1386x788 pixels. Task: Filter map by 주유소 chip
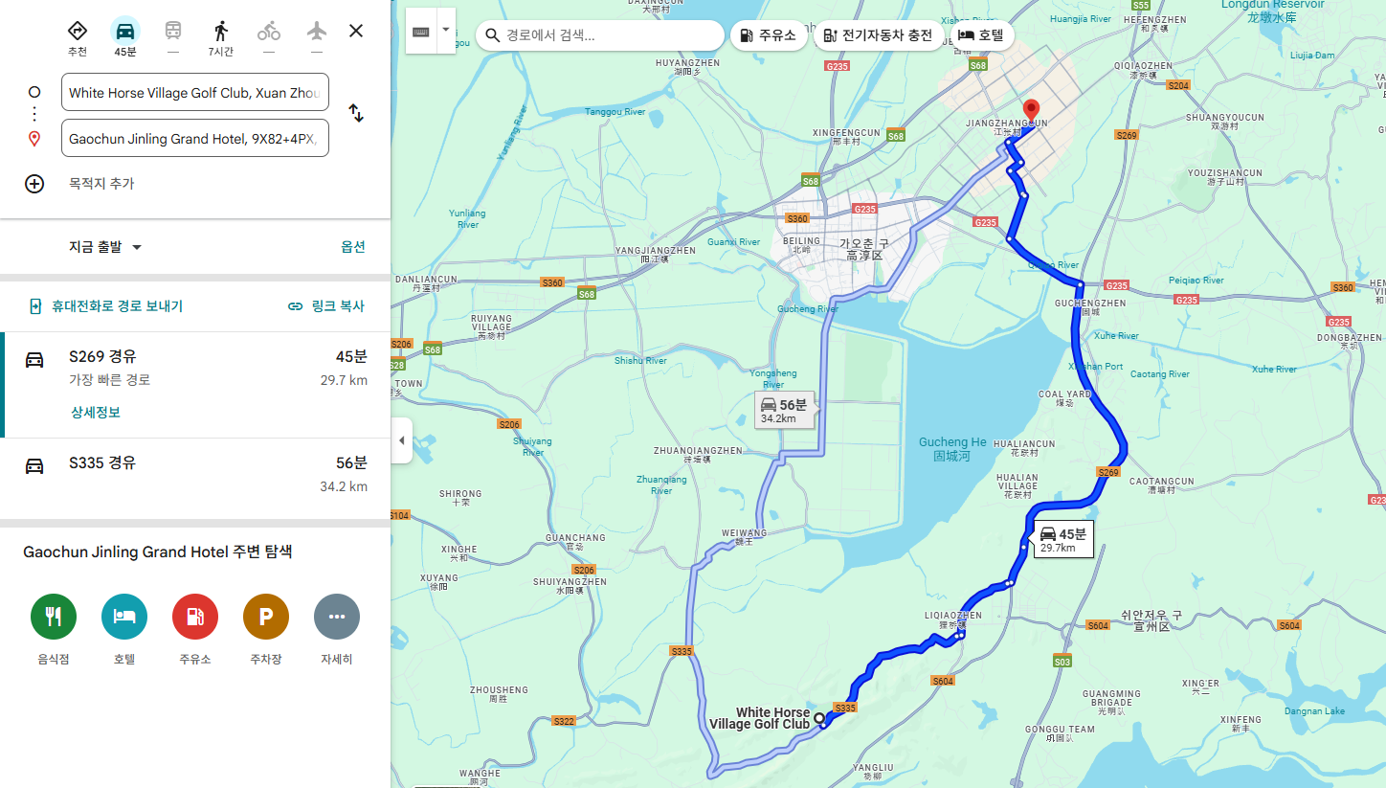[x=769, y=35]
